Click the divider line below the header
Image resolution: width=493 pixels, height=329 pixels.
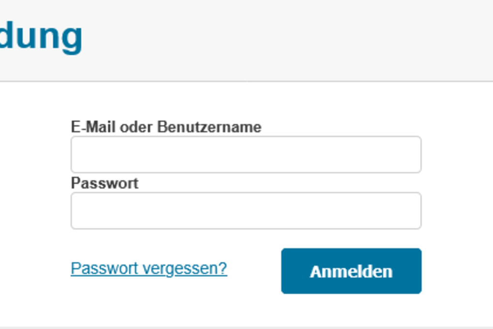click(x=246, y=81)
